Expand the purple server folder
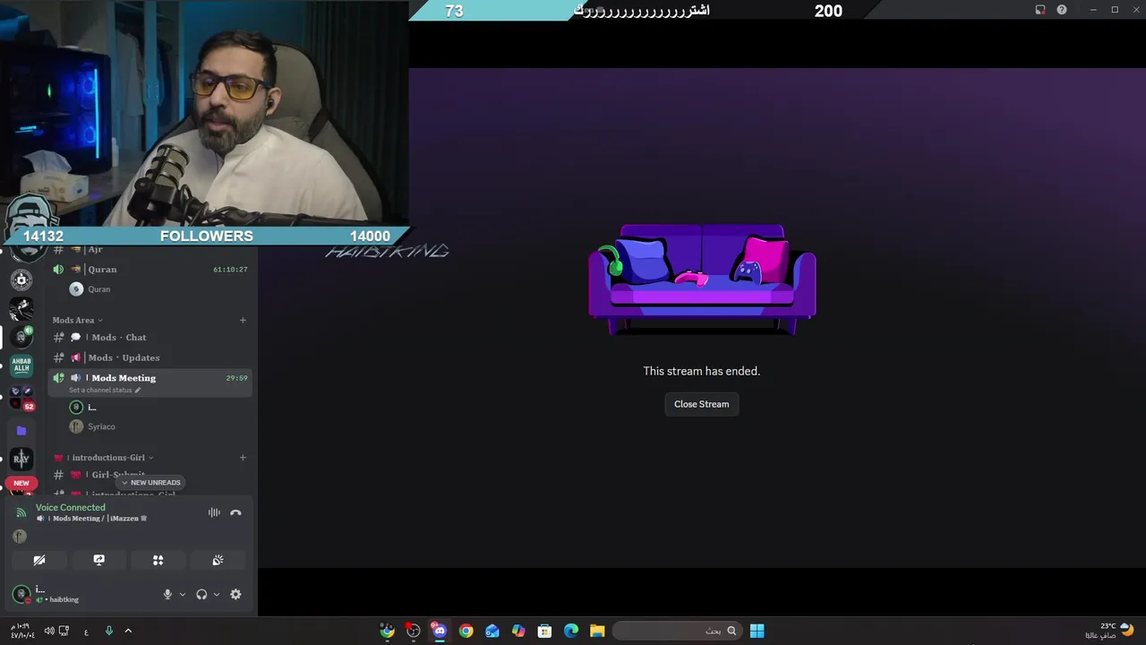 [21, 430]
